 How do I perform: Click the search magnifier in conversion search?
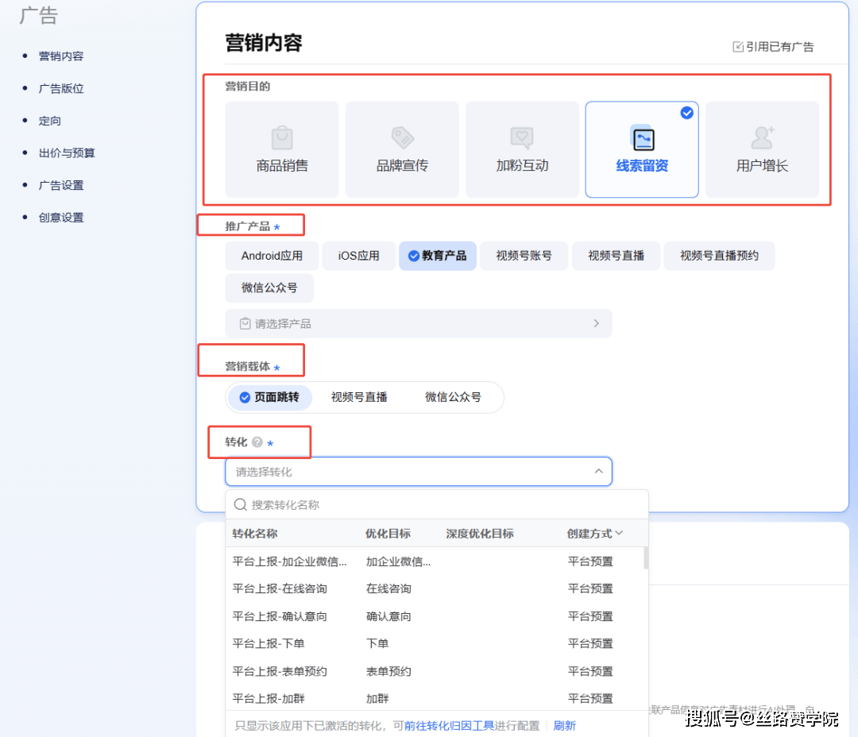pyautogui.click(x=239, y=504)
